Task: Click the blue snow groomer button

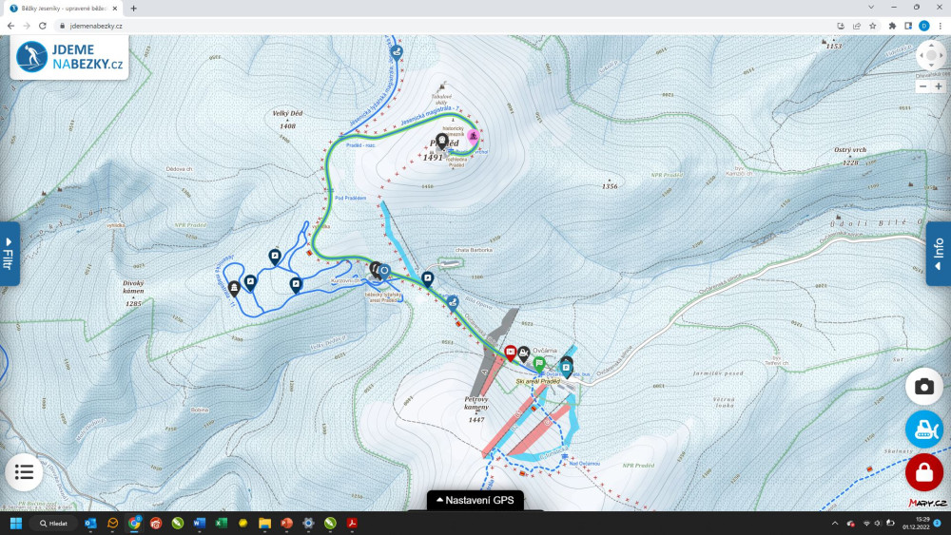Action: 923,430
